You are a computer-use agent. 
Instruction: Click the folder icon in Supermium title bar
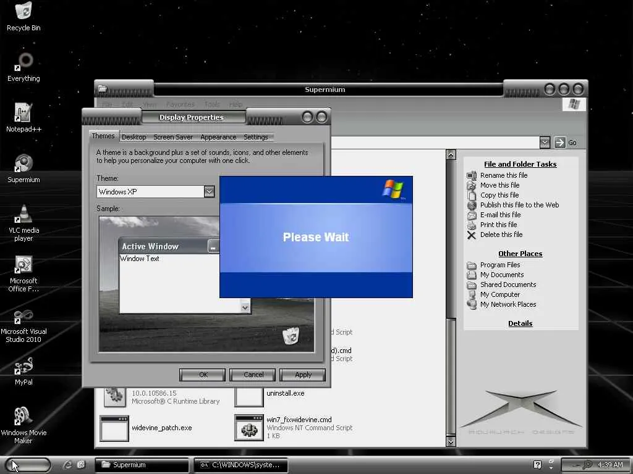pos(103,89)
